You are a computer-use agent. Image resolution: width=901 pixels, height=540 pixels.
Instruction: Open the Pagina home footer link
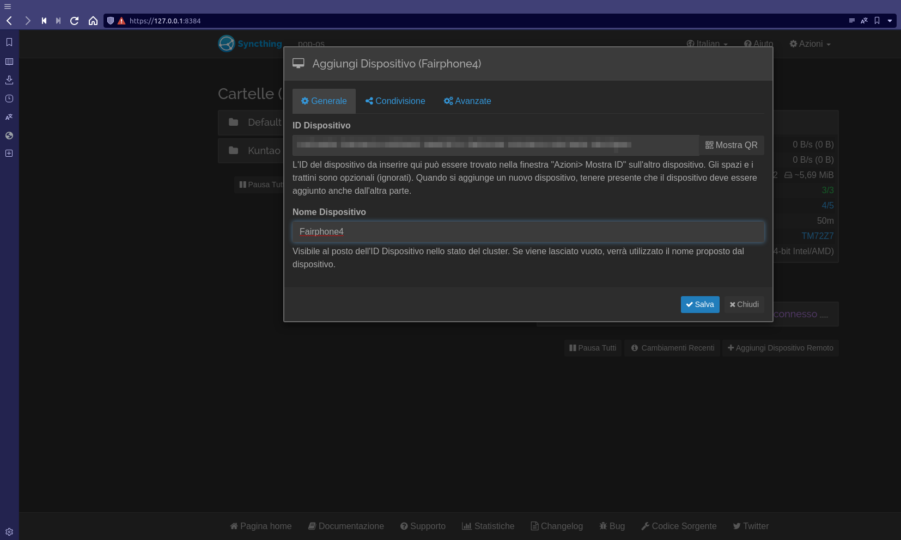pos(261,526)
